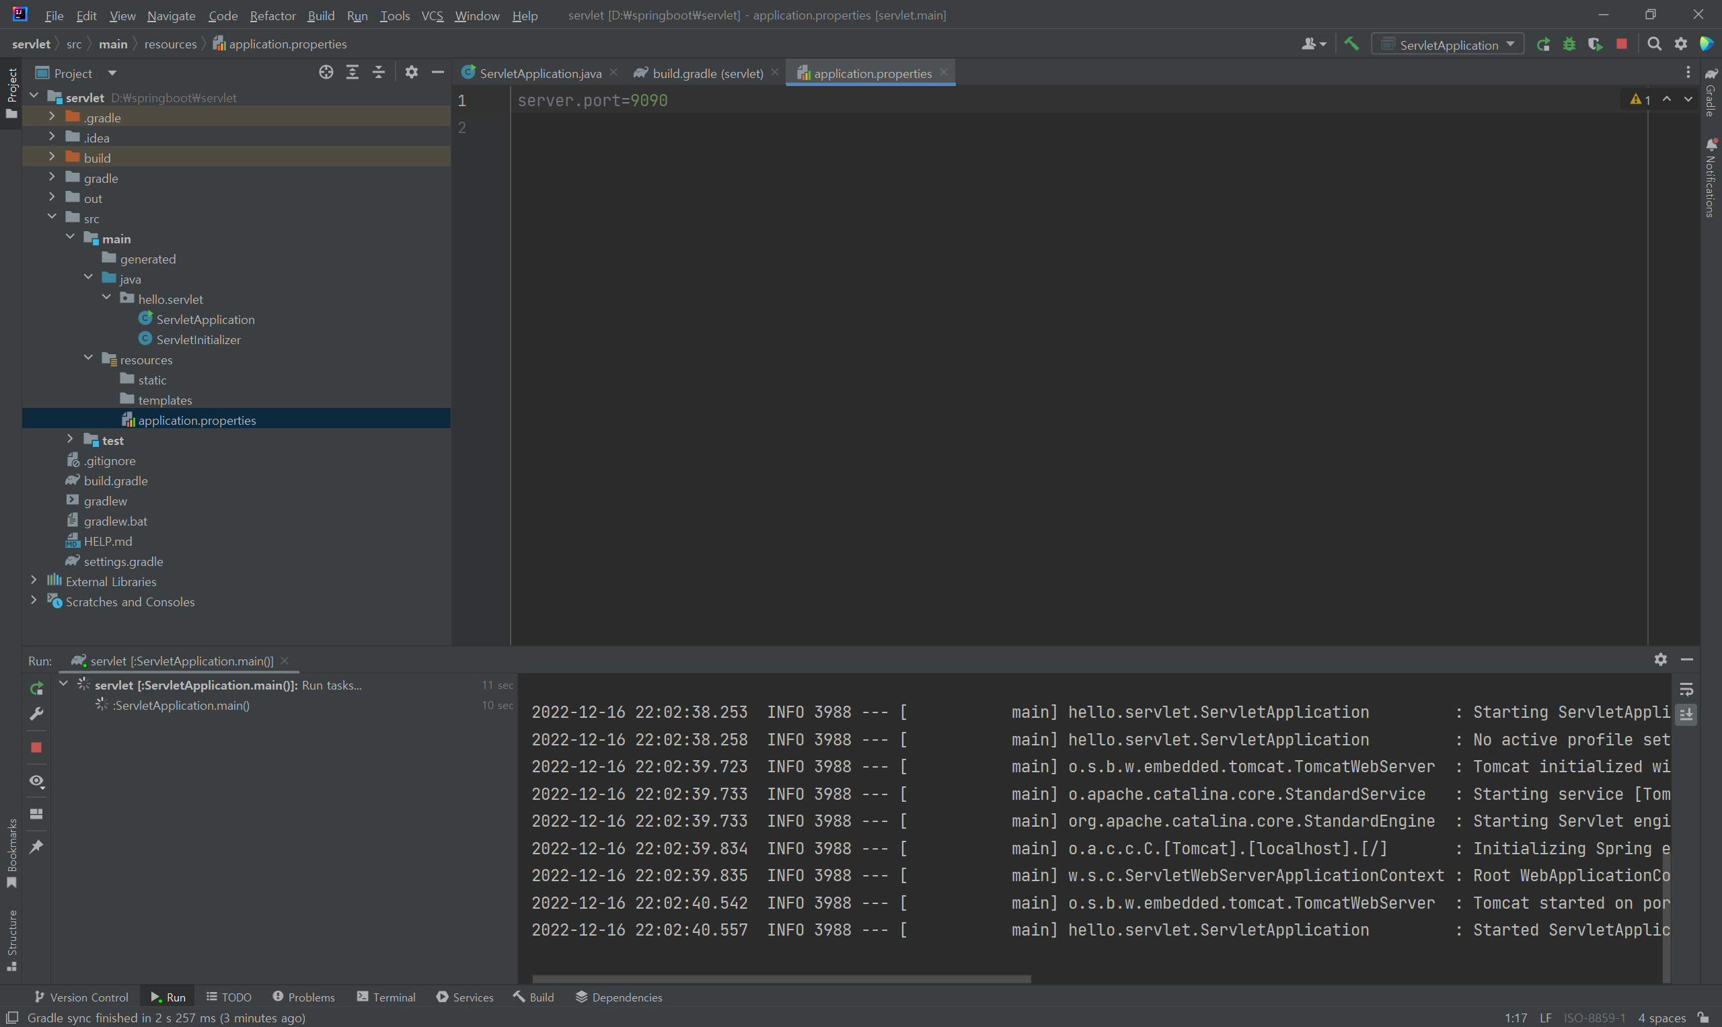Click the Search Everywhere magnifier icon
1722x1027 pixels.
pos(1654,44)
